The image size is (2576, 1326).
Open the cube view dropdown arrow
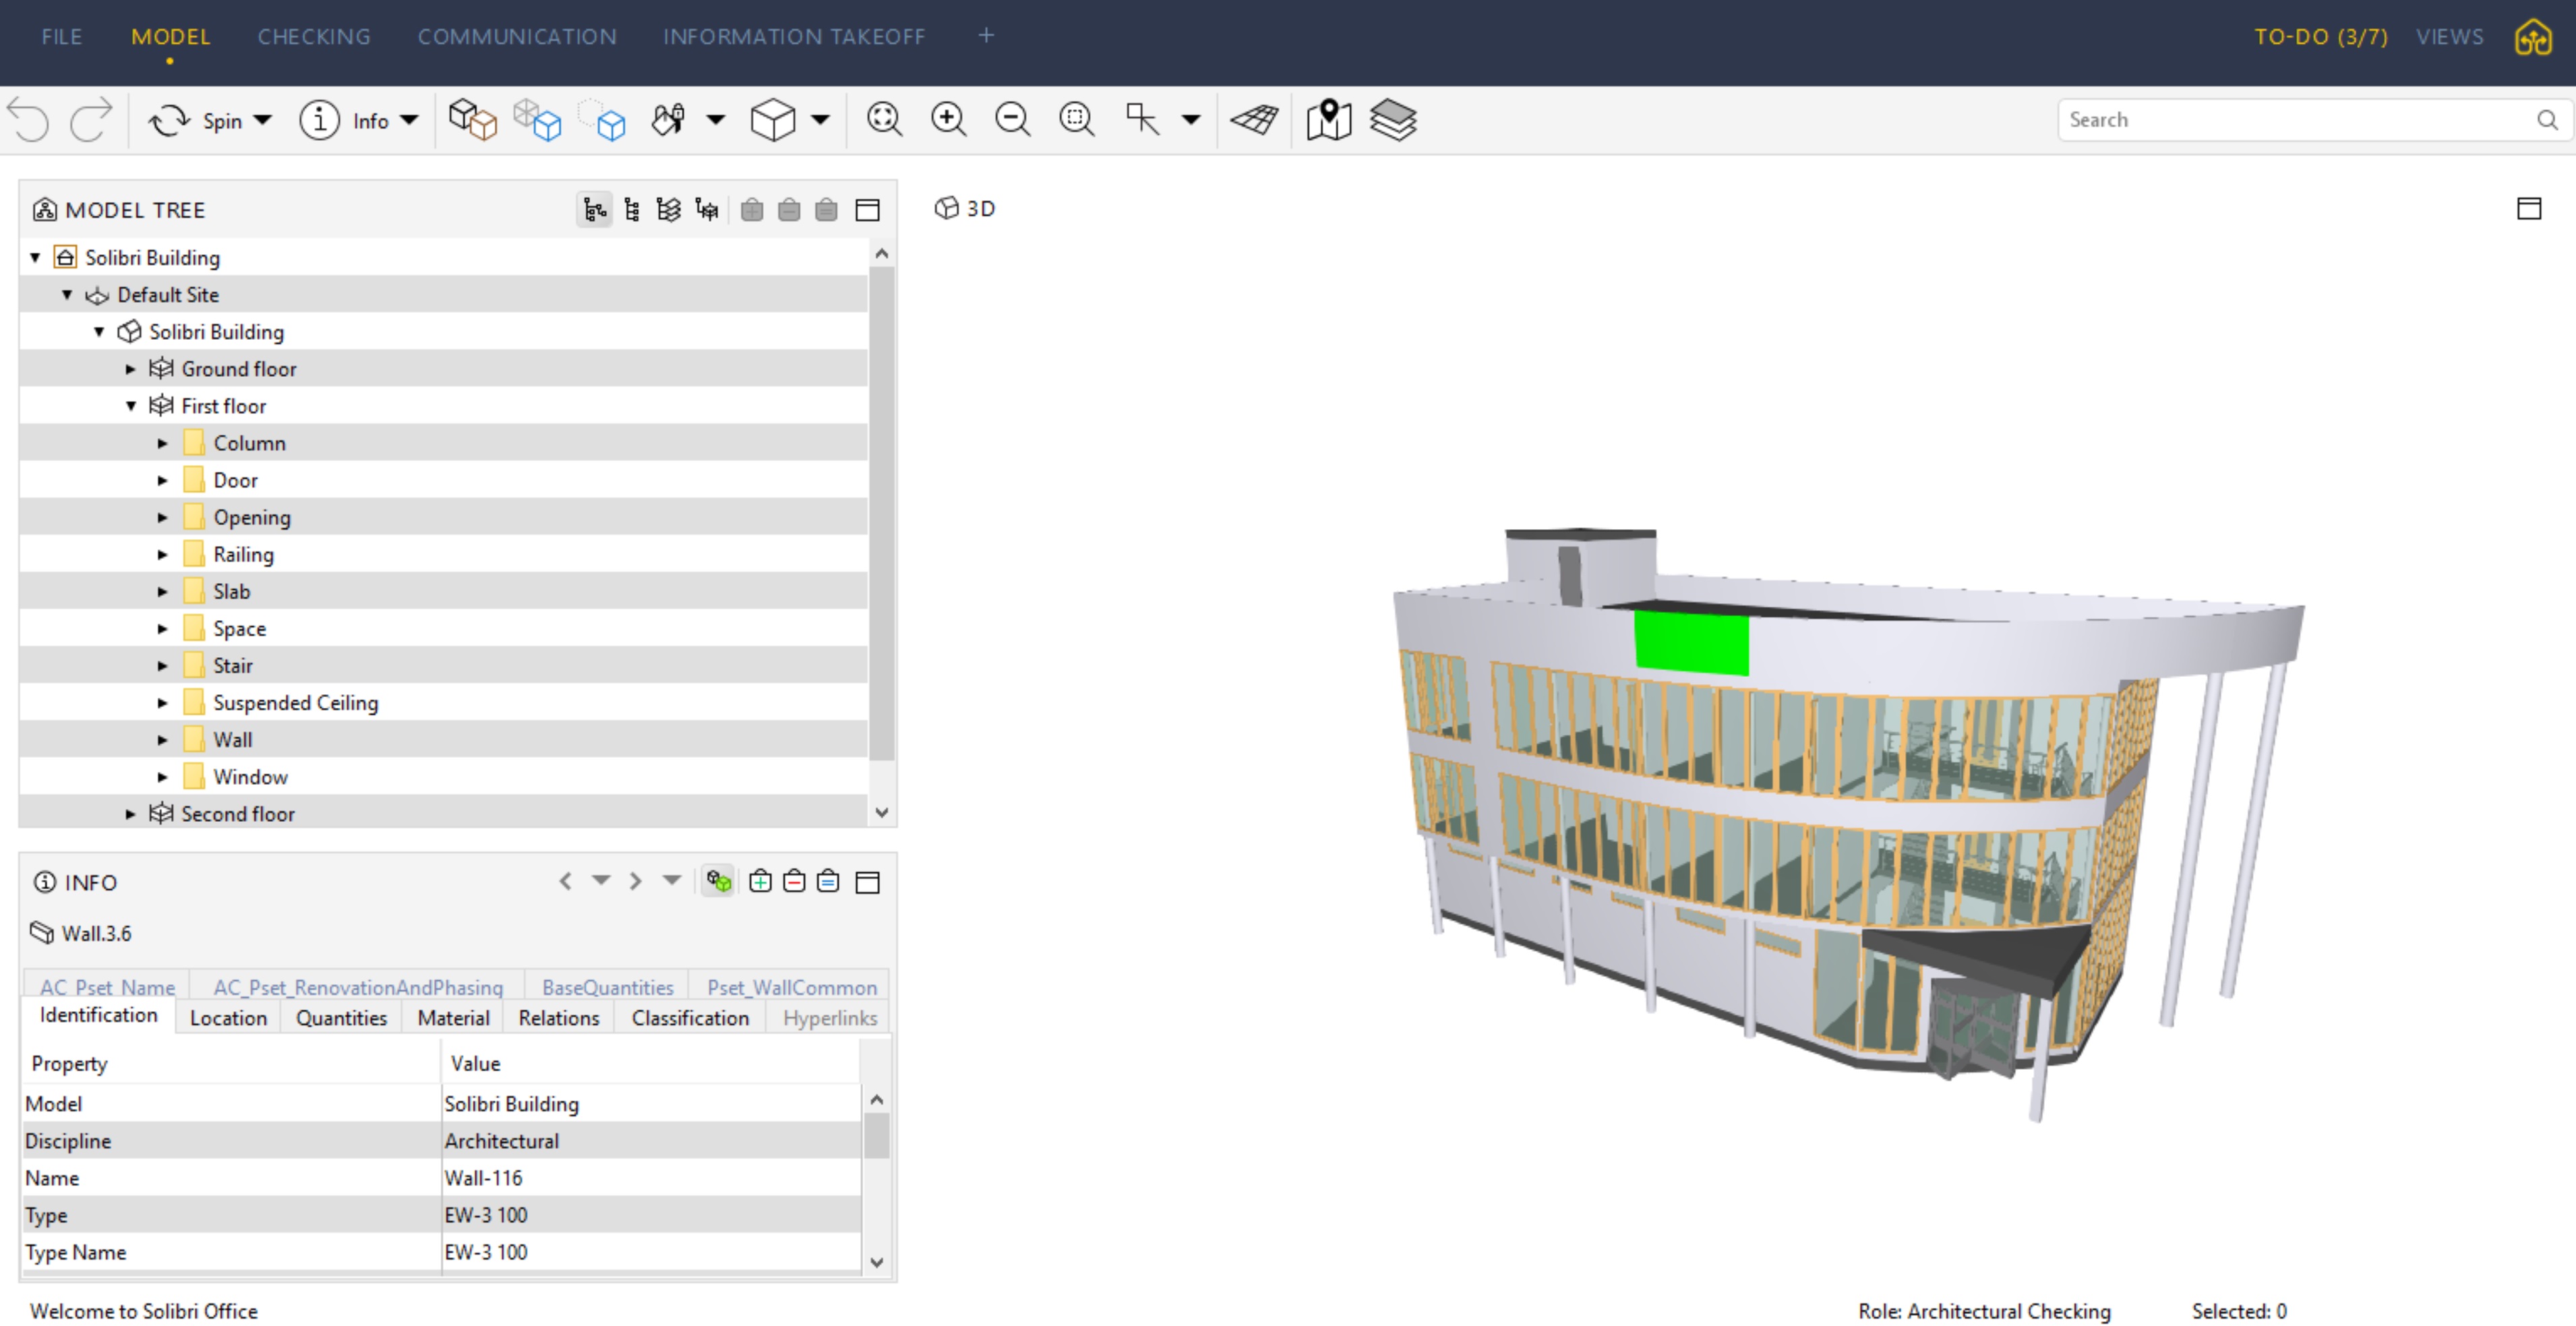pos(820,120)
